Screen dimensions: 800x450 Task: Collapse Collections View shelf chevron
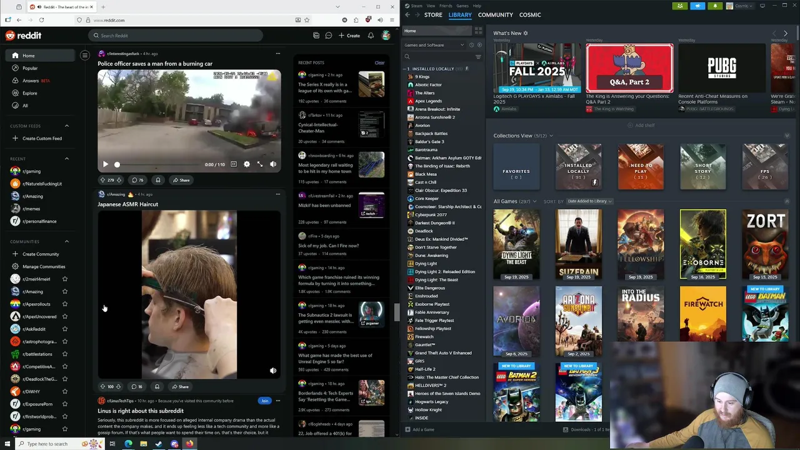click(x=787, y=136)
